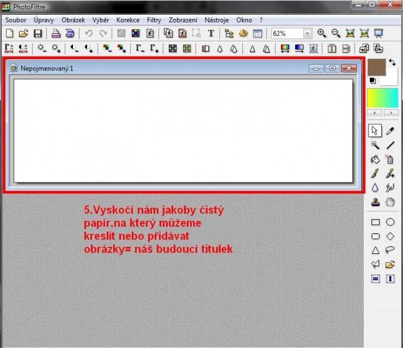
Task: Click the brown foreground color swatch
Action: click(x=376, y=67)
